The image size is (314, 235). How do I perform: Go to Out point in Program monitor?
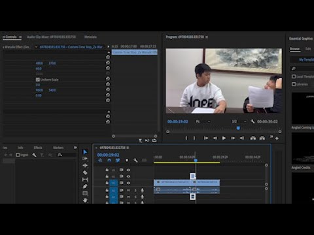242,138
